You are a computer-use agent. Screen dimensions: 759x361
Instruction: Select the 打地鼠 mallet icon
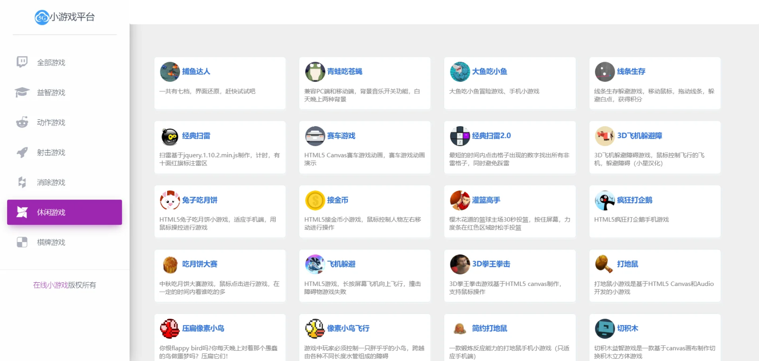point(605,265)
